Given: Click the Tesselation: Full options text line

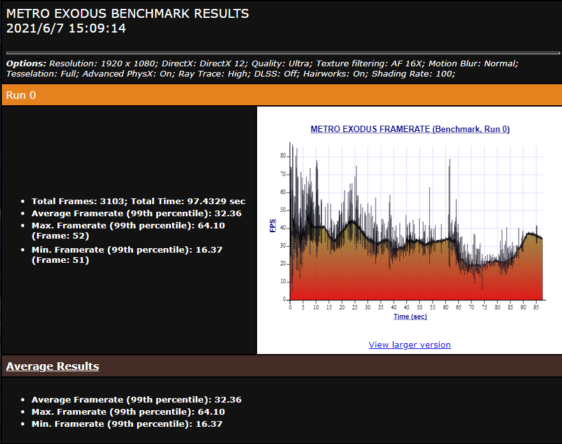Looking at the screenshot, I should click(x=230, y=74).
